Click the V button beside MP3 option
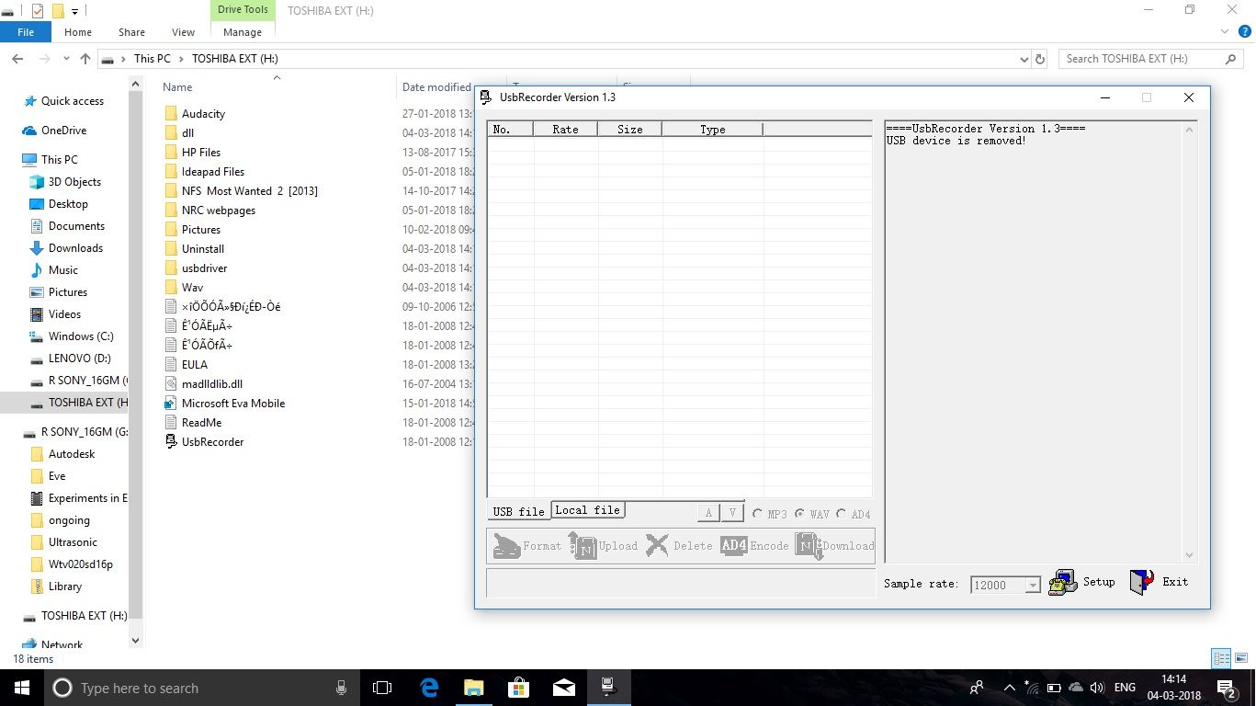Screen dimensions: 1256x706 (732, 513)
